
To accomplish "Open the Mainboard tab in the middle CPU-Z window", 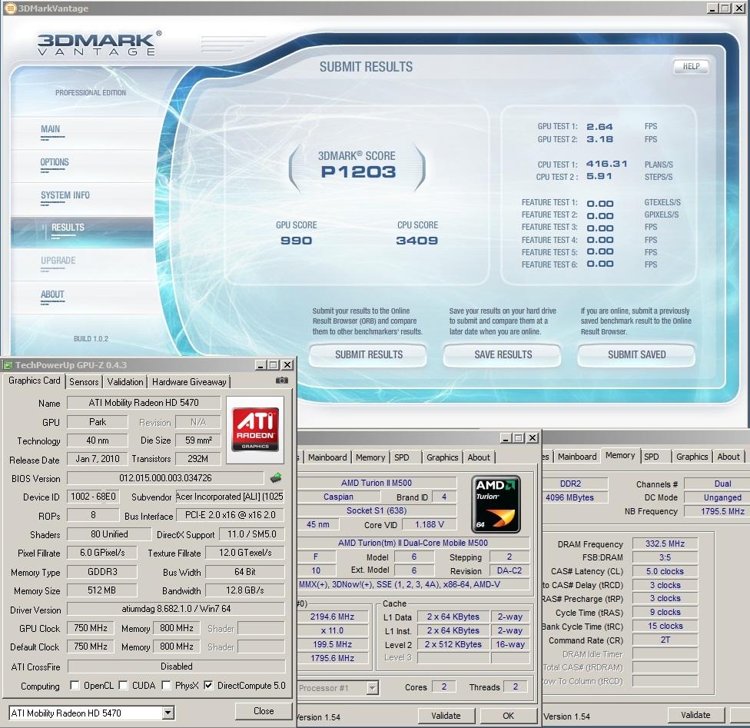I will pyautogui.click(x=327, y=457).
